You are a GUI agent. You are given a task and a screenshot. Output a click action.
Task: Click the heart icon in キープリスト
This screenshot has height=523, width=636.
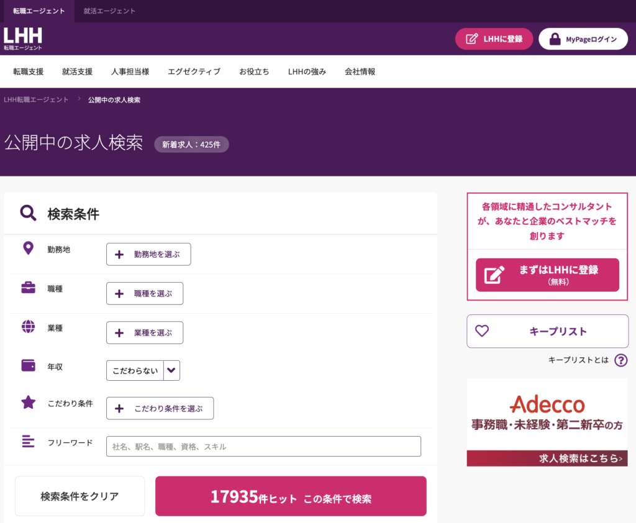(x=482, y=330)
